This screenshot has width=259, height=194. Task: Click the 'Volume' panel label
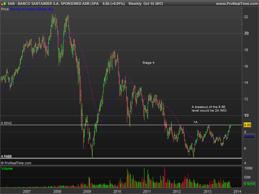click(7, 168)
